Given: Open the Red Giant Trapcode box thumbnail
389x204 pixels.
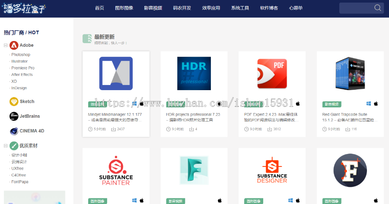Looking at the screenshot, I should (350, 73).
